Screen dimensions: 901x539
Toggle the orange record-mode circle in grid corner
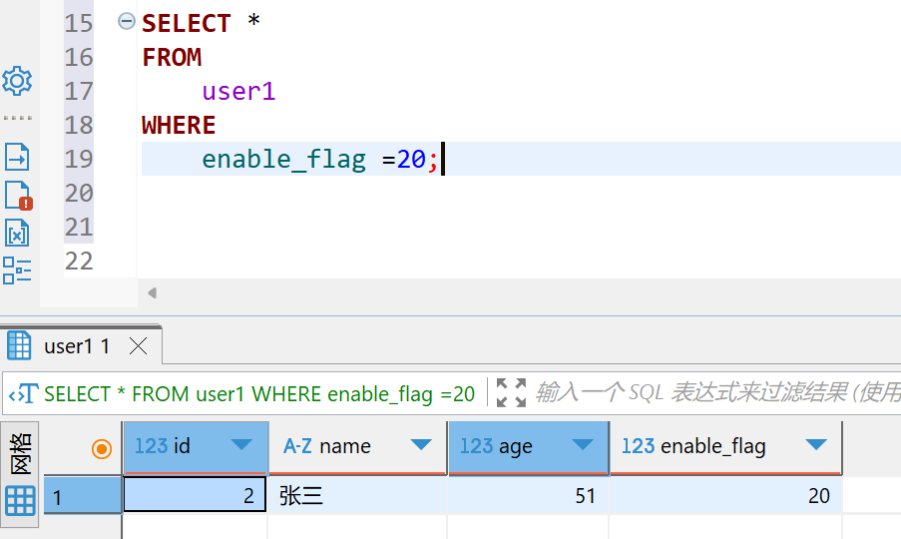pos(101,448)
